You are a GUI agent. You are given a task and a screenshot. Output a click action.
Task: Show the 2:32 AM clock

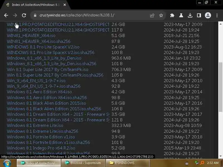pos(213,163)
